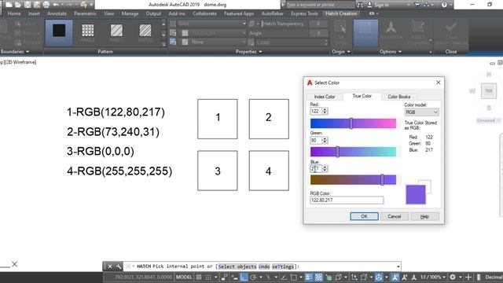
Task: Open the Insert ribbon tab
Action: click(x=34, y=13)
